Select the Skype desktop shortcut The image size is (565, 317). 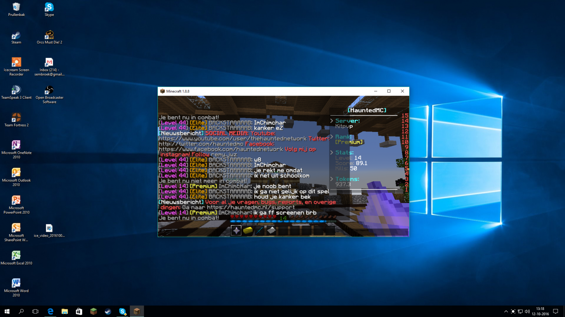point(49,10)
